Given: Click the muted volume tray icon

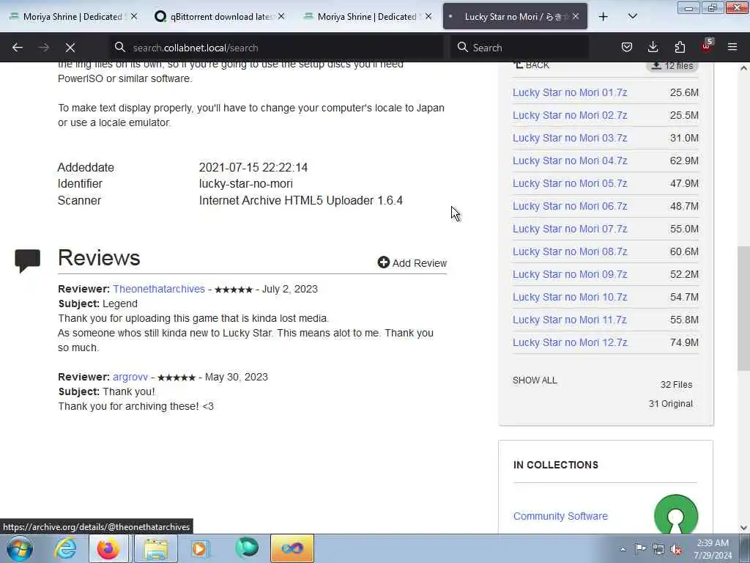Looking at the screenshot, I should coord(676,550).
